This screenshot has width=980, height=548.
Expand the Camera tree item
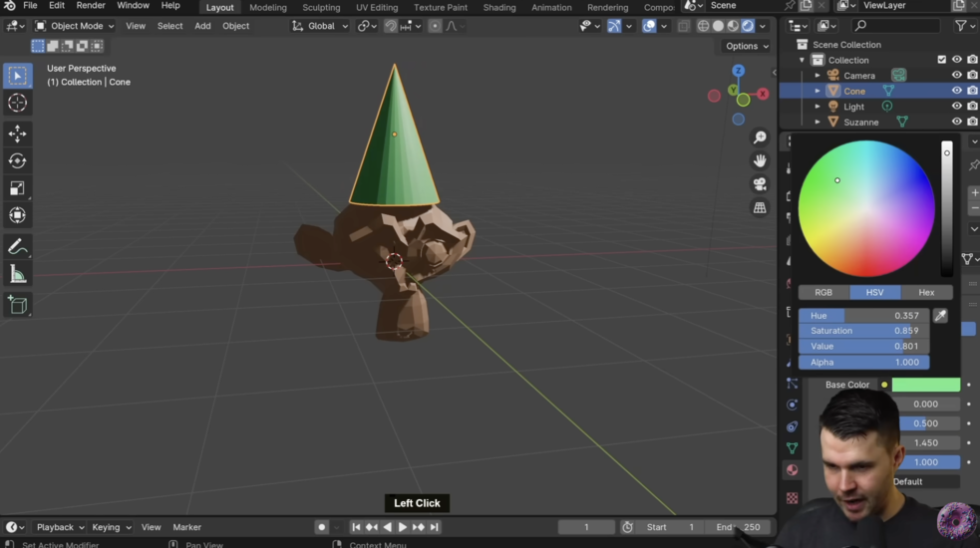[817, 75]
